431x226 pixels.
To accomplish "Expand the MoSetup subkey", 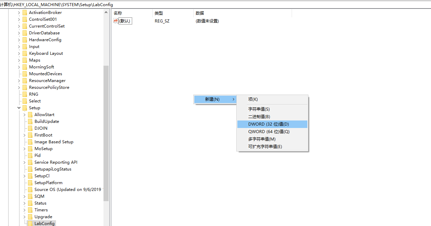I will point(25,149).
